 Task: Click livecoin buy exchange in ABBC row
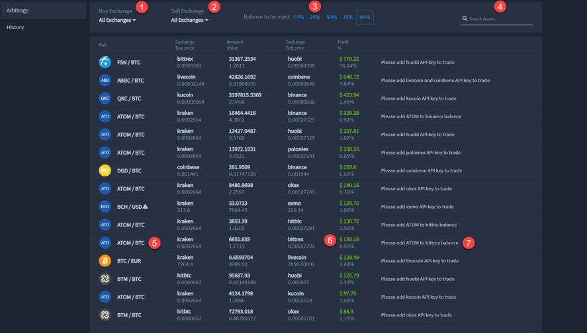tap(187, 77)
